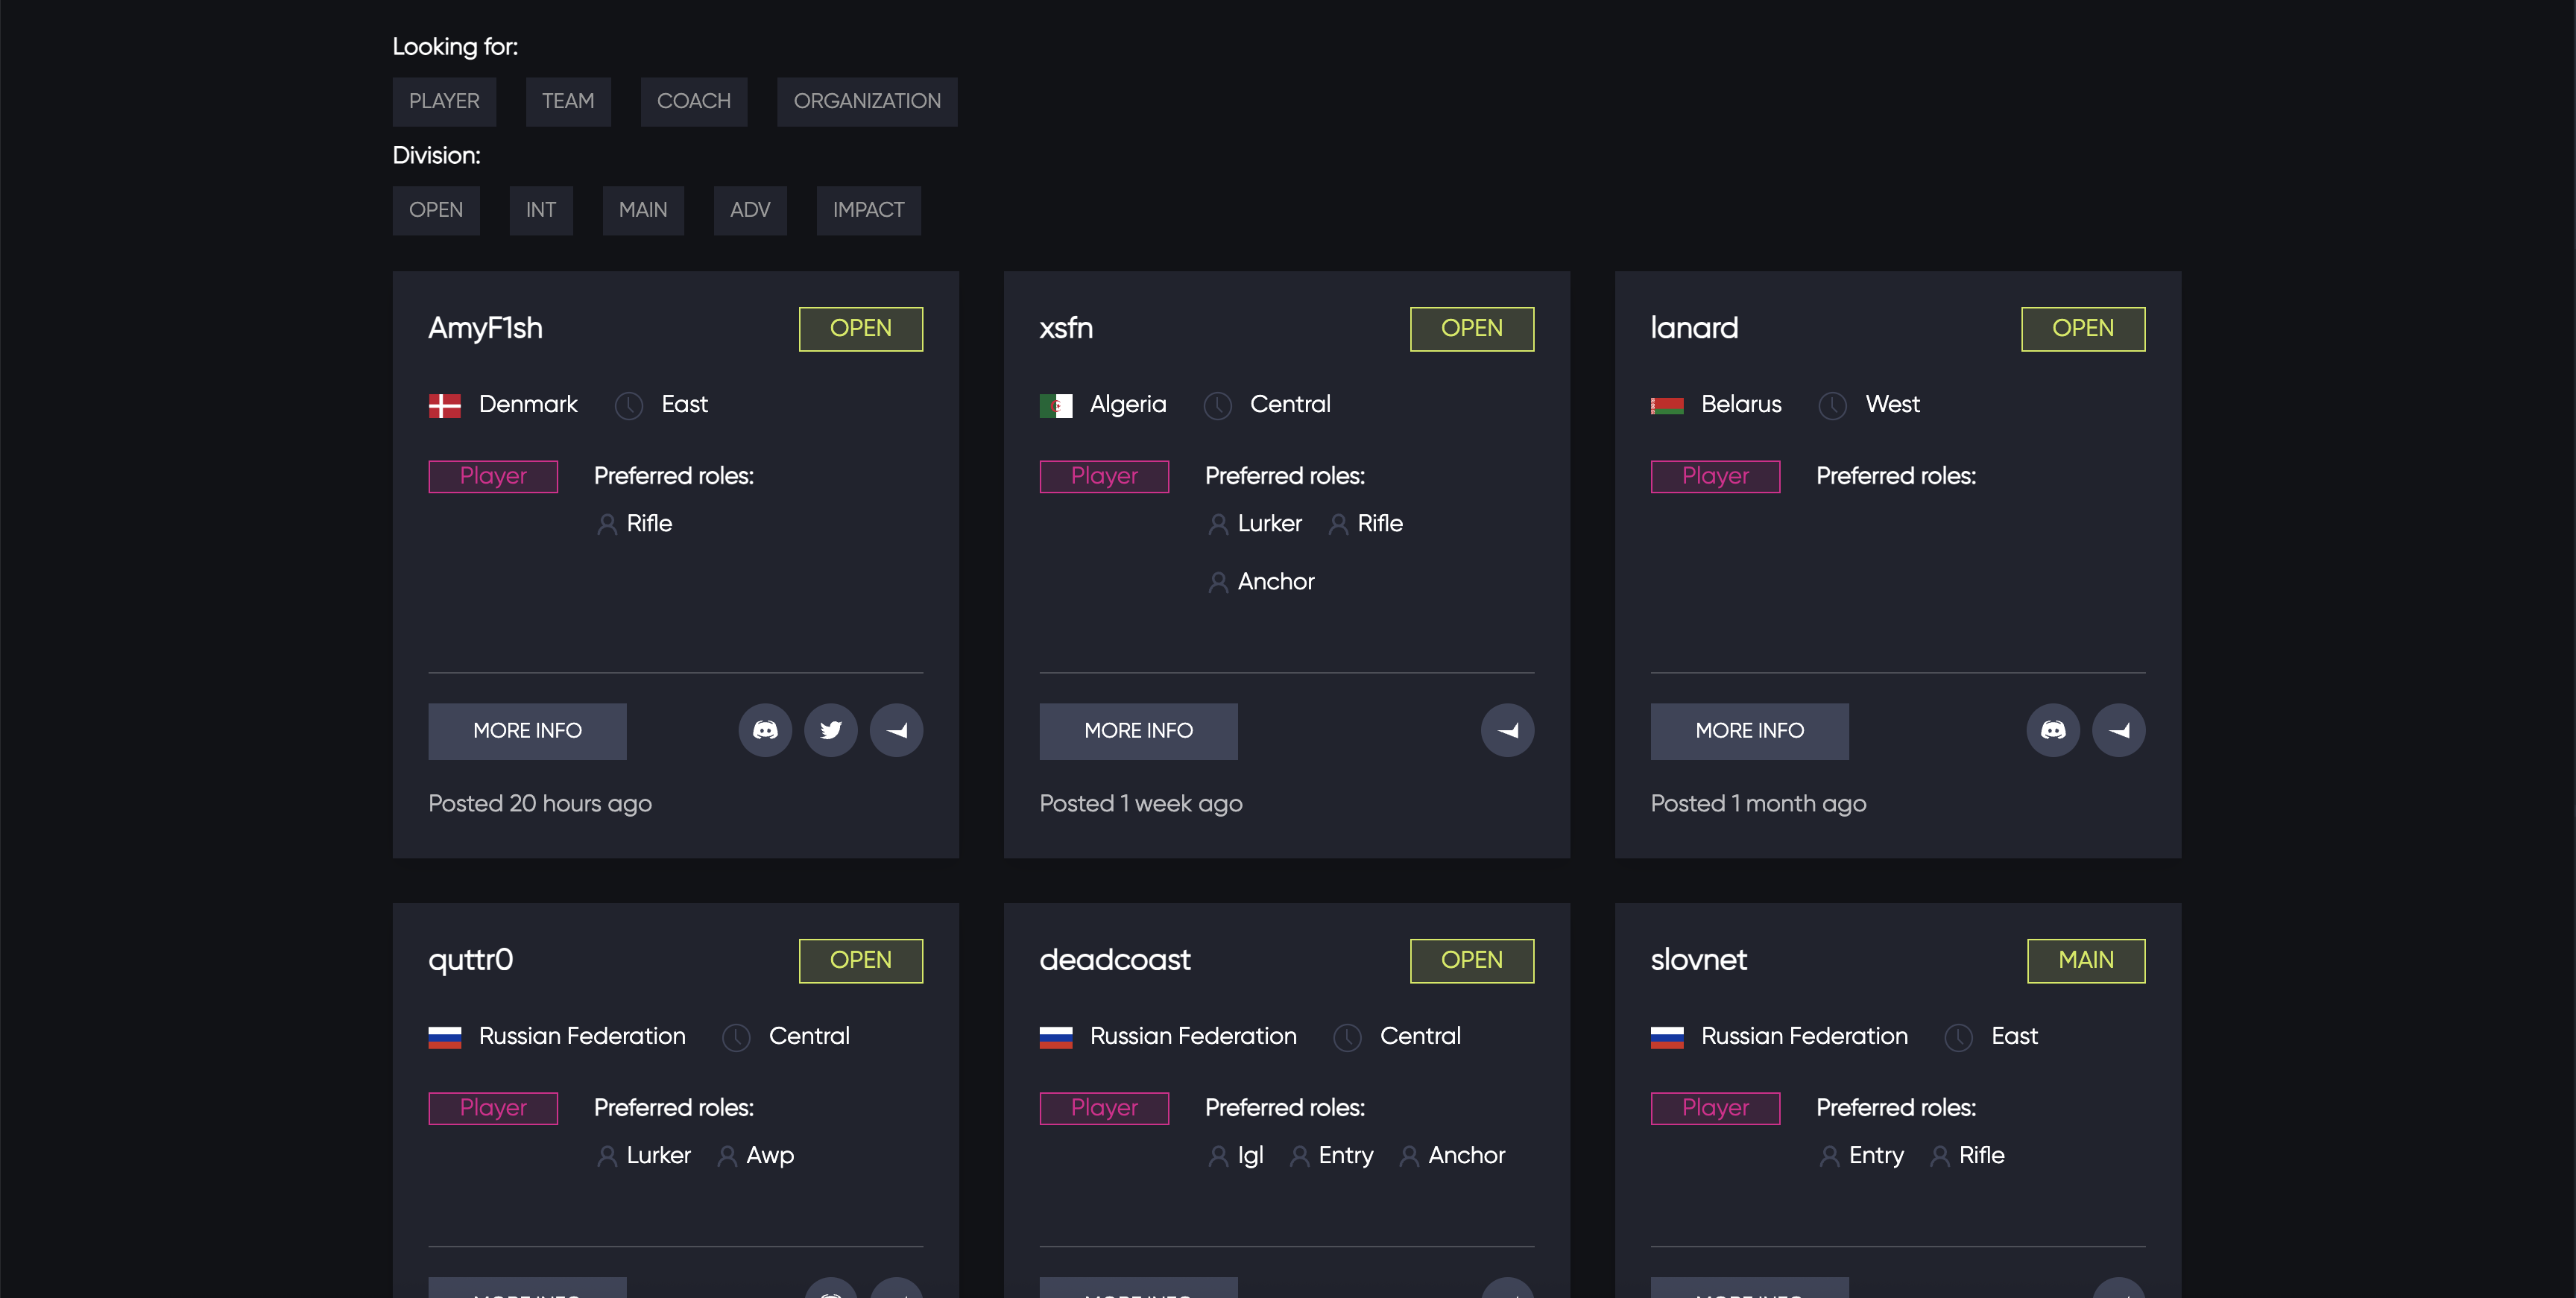Image resolution: width=2576 pixels, height=1298 pixels.
Task: Enable the IMPACT division filter
Action: point(868,210)
